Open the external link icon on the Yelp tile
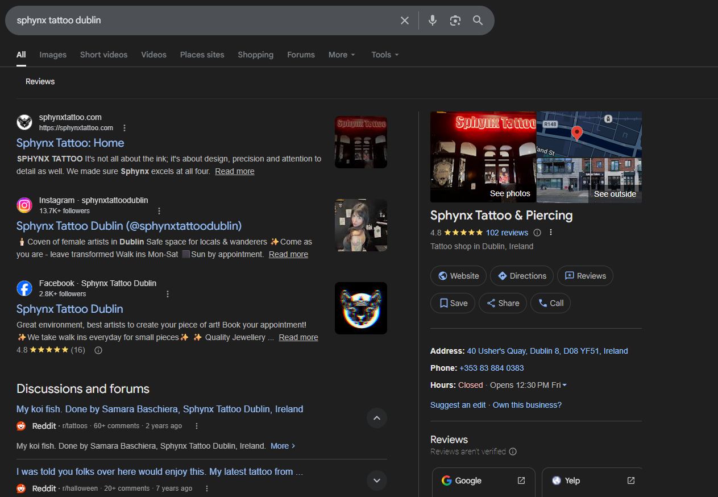Viewport: 718px width, 497px height. point(630,481)
